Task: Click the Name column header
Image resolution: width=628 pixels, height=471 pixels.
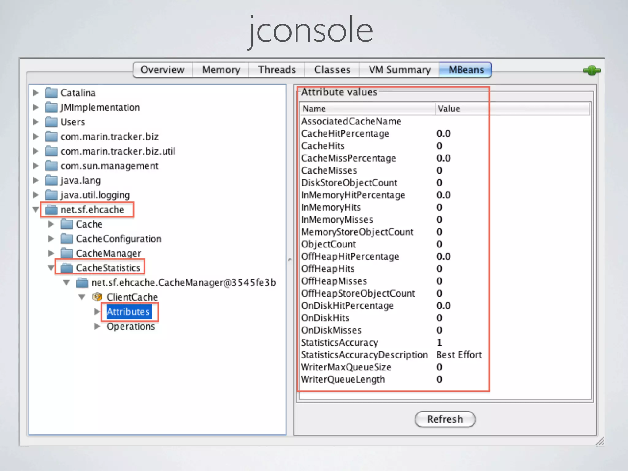Action: pyautogui.click(x=367, y=109)
